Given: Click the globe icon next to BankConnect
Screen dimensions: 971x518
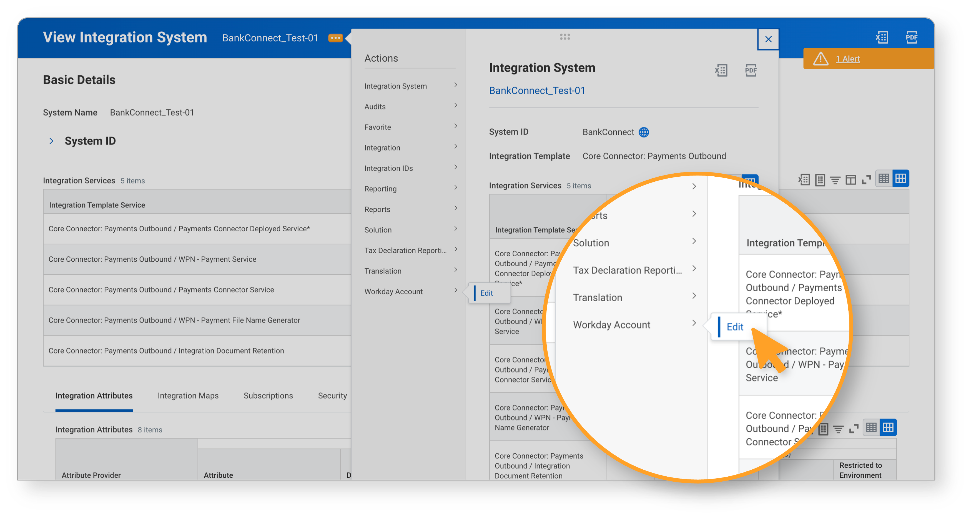Looking at the screenshot, I should tap(643, 132).
